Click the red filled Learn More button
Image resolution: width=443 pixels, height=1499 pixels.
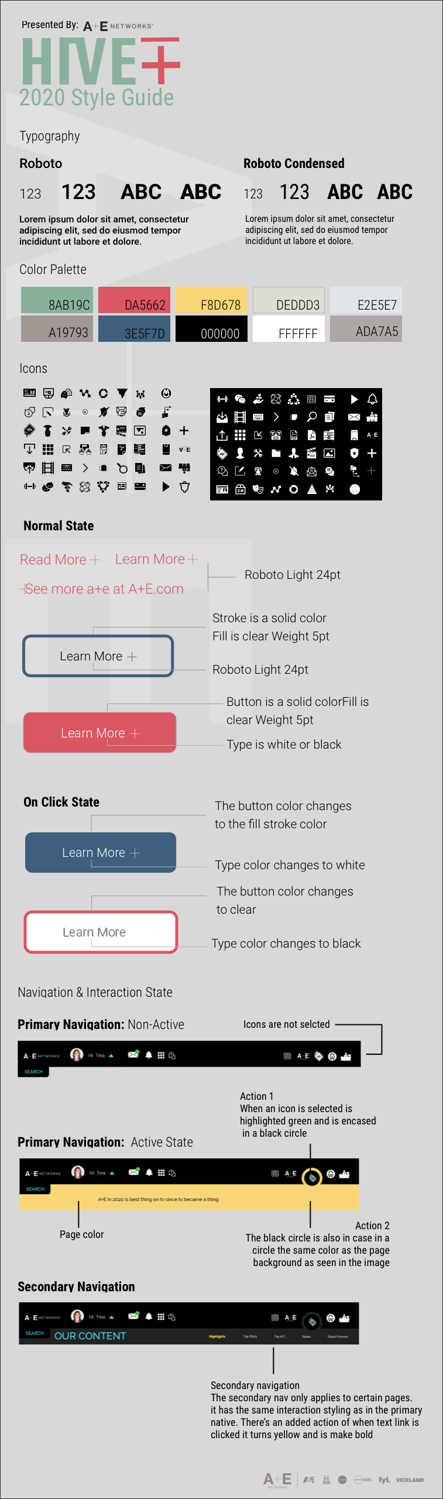pos(99,733)
